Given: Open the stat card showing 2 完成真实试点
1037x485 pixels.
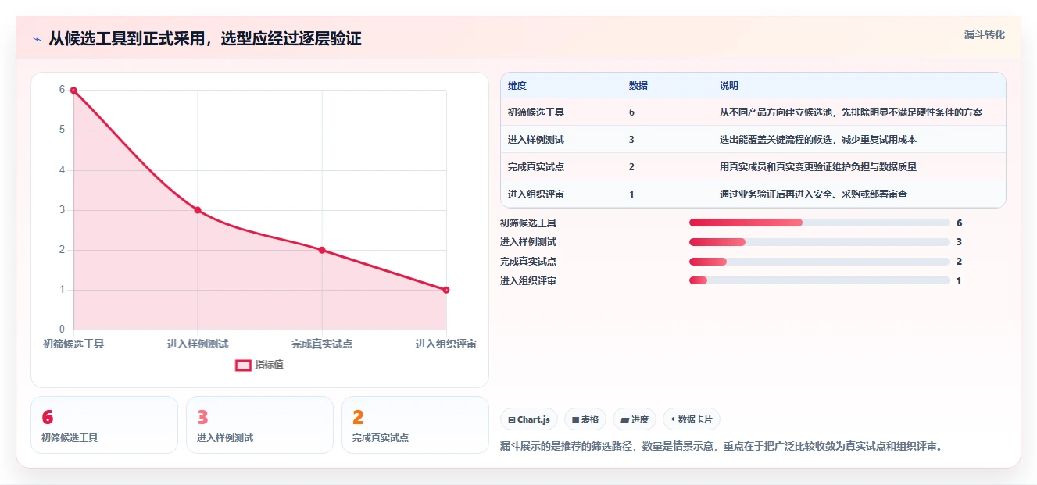Looking at the screenshot, I should point(415,425).
